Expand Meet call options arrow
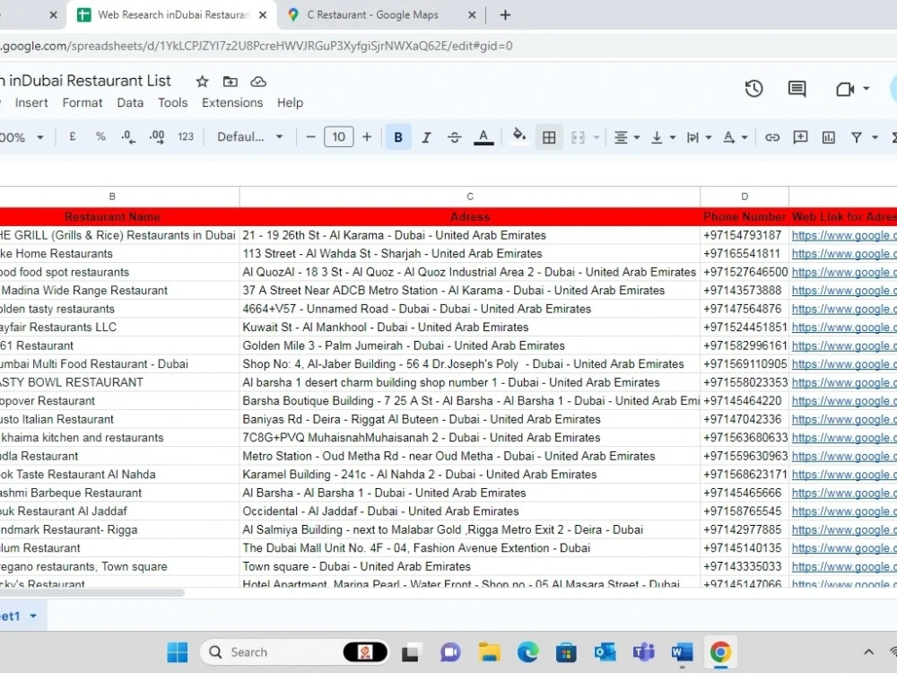 [x=867, y=89]
